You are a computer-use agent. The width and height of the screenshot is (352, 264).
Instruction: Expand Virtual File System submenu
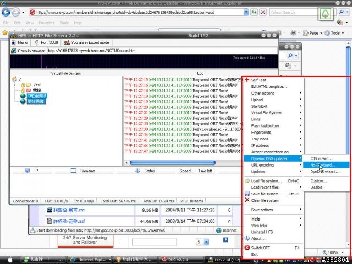tap(273, 113)
